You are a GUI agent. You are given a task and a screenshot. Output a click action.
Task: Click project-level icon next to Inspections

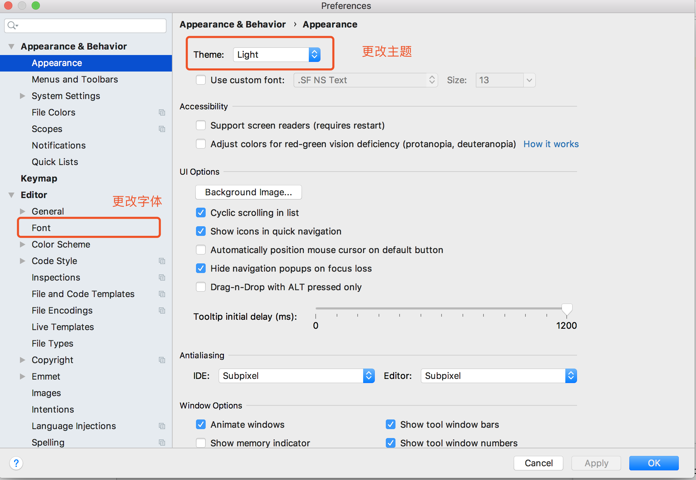(162, 277)
